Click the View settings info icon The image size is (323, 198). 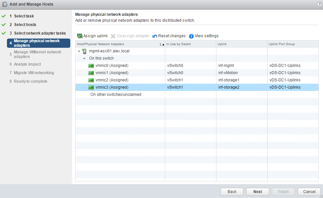(x=191, y=36)
